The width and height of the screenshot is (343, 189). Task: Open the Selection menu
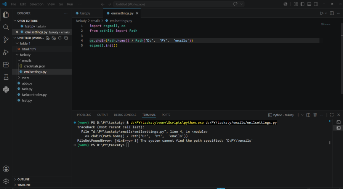37,4
